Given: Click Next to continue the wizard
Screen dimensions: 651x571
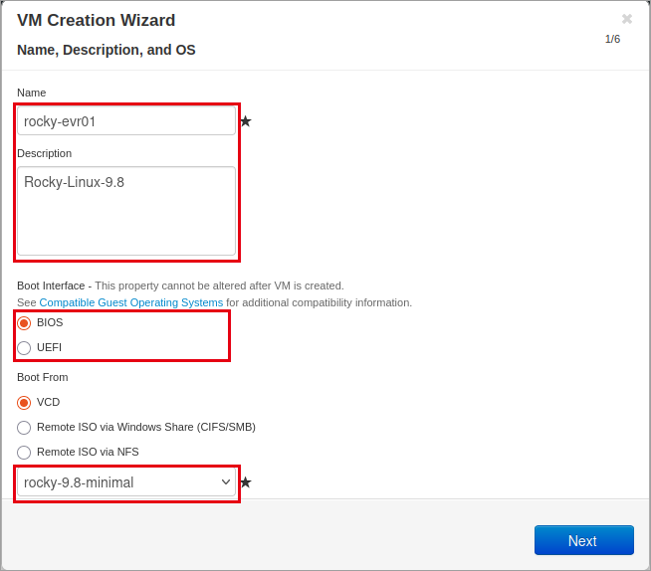Looking at the screenshot, I should pyautogui.click(x=583, y=540).
